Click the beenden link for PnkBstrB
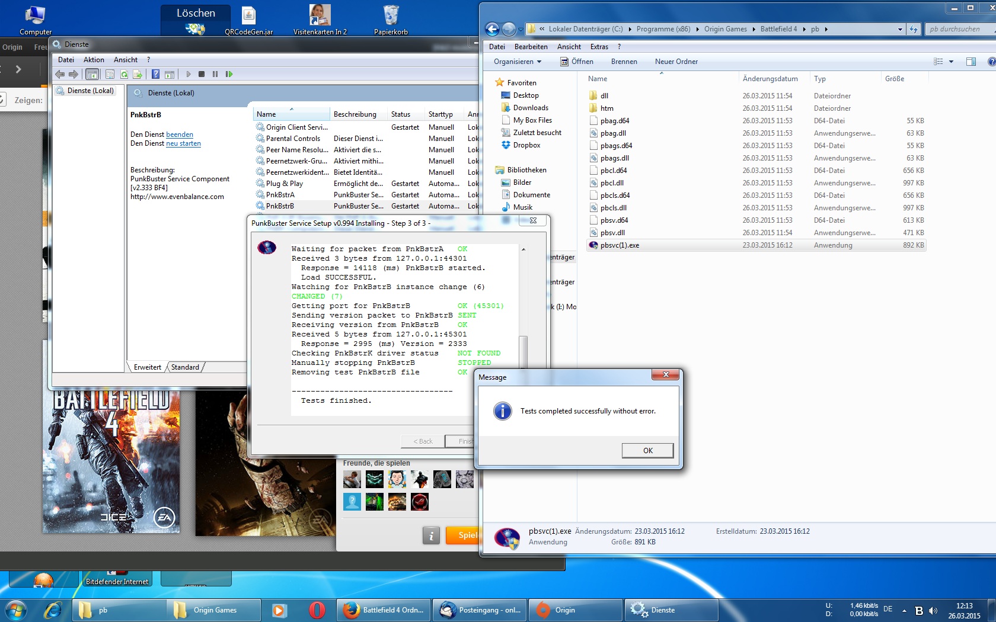The image size is (996, 622). tap(180, 134)
